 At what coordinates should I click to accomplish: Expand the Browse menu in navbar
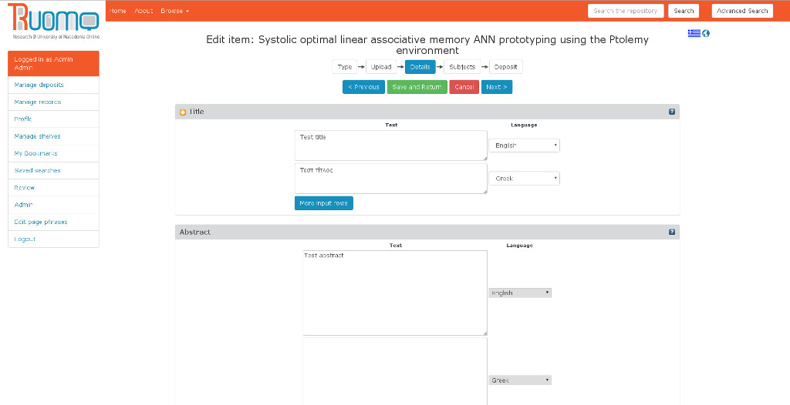(x=174, y=11)
